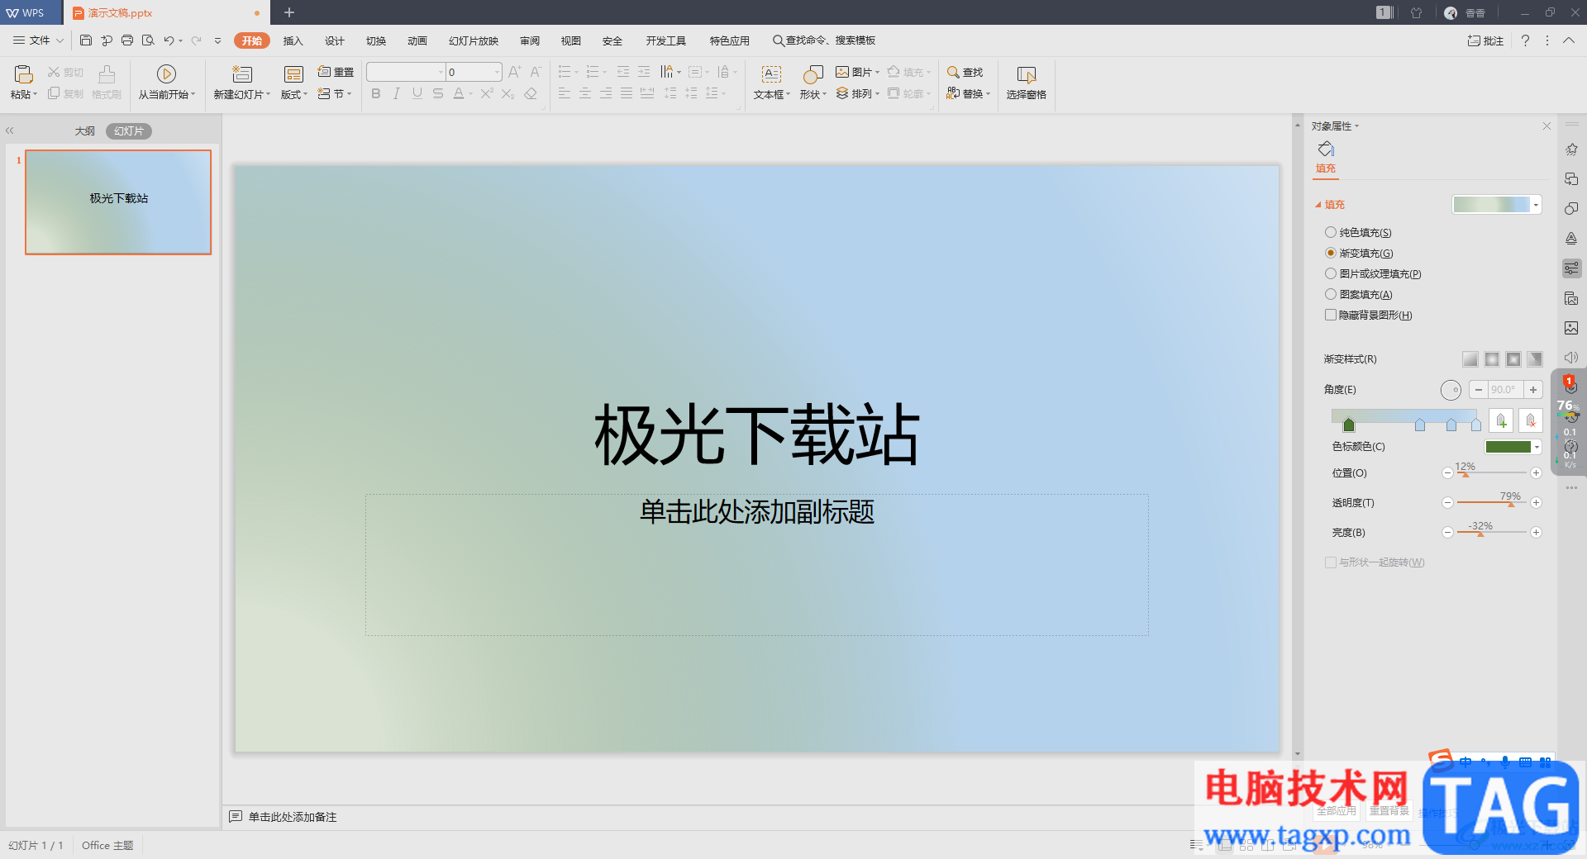
Task: Decrease angle with minus stepper
Action: tap(1479, 390)
